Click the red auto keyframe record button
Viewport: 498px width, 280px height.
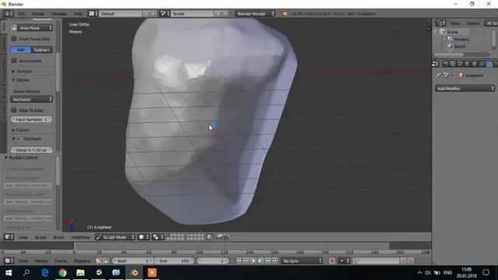pos(332,261)
